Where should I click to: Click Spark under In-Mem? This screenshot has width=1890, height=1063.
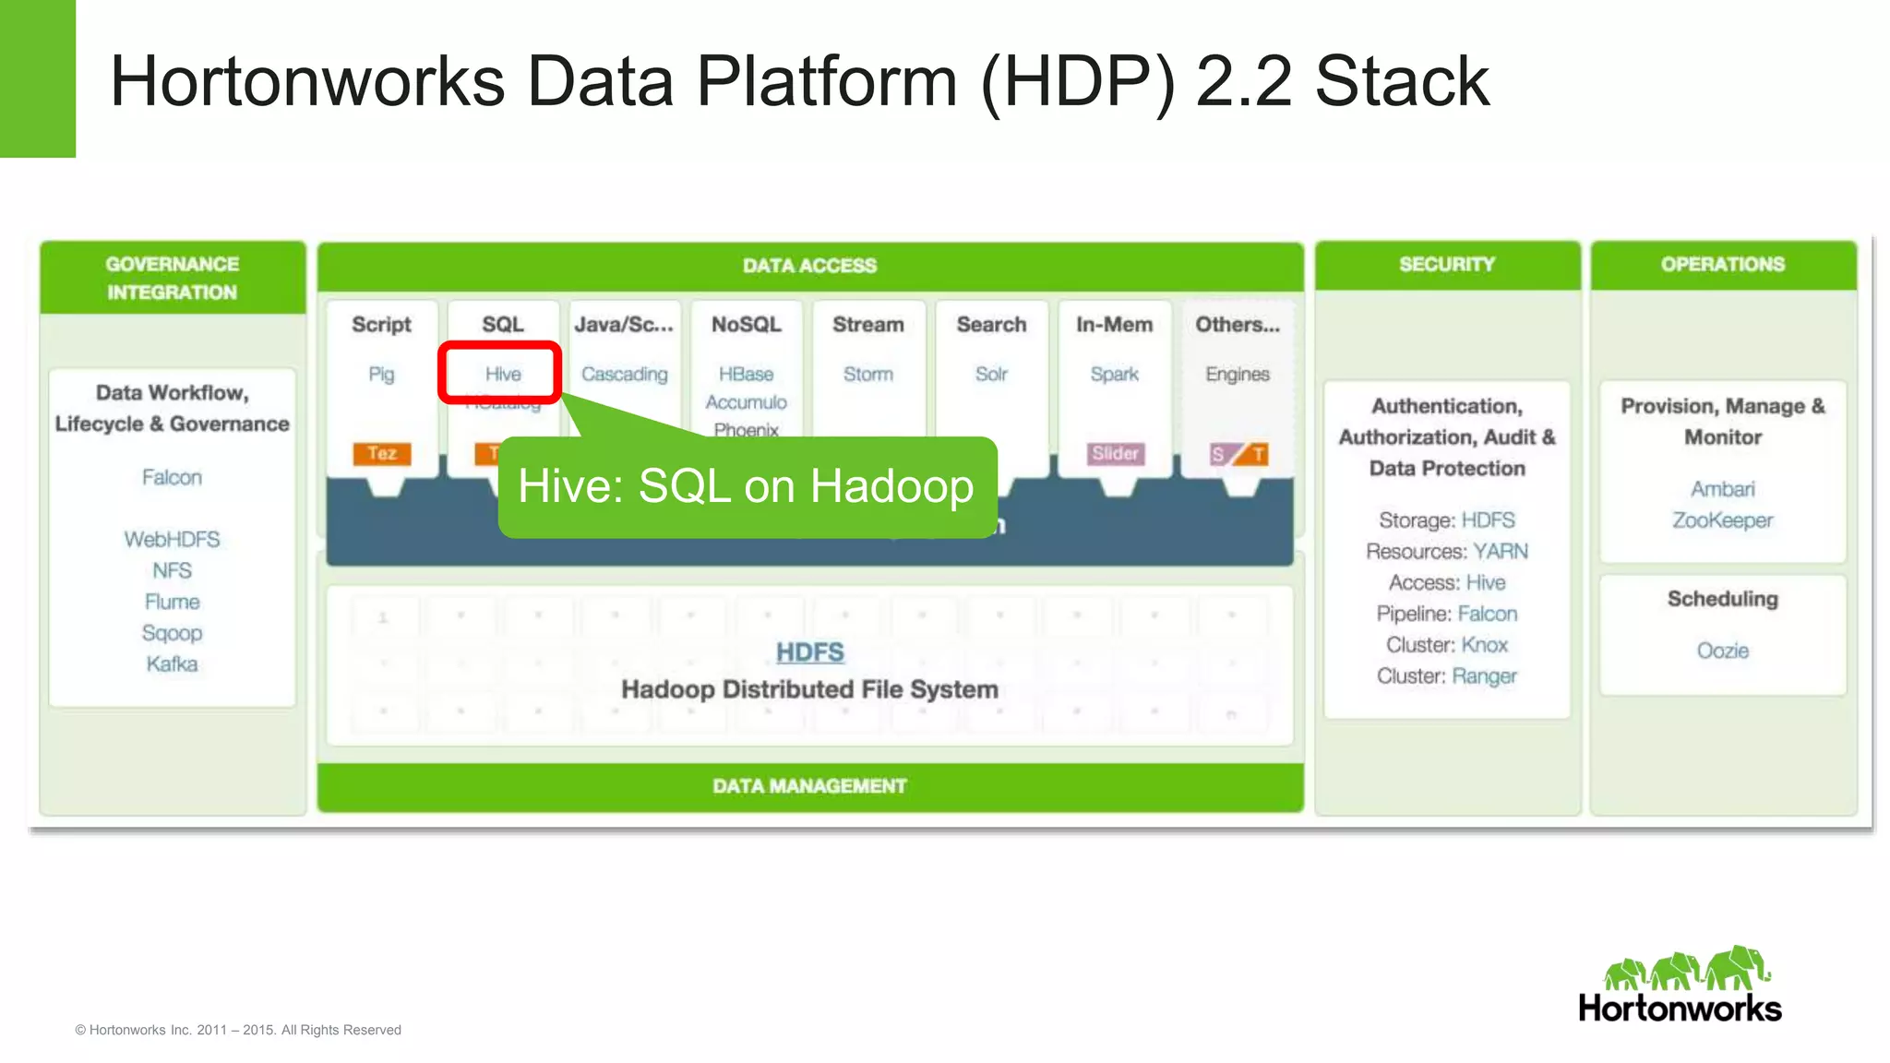(1114, 374)
